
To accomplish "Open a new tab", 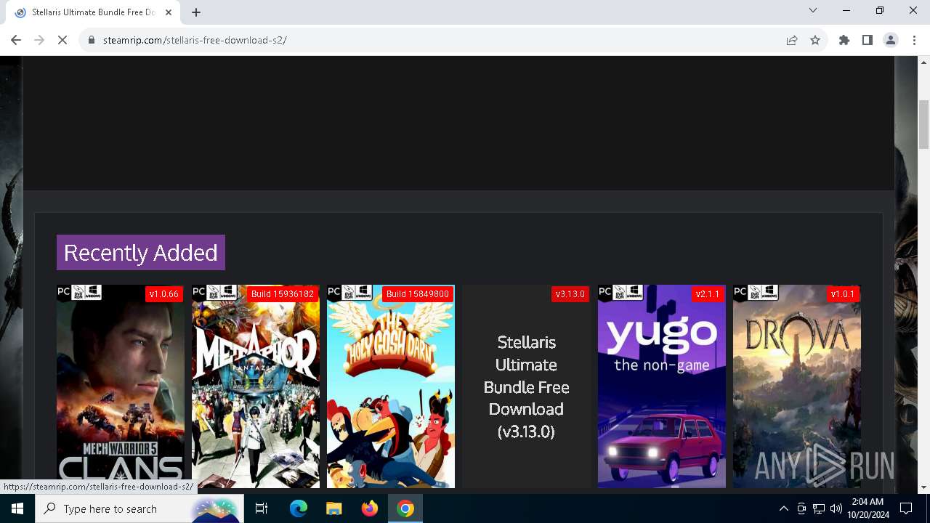I will [196, 12].
